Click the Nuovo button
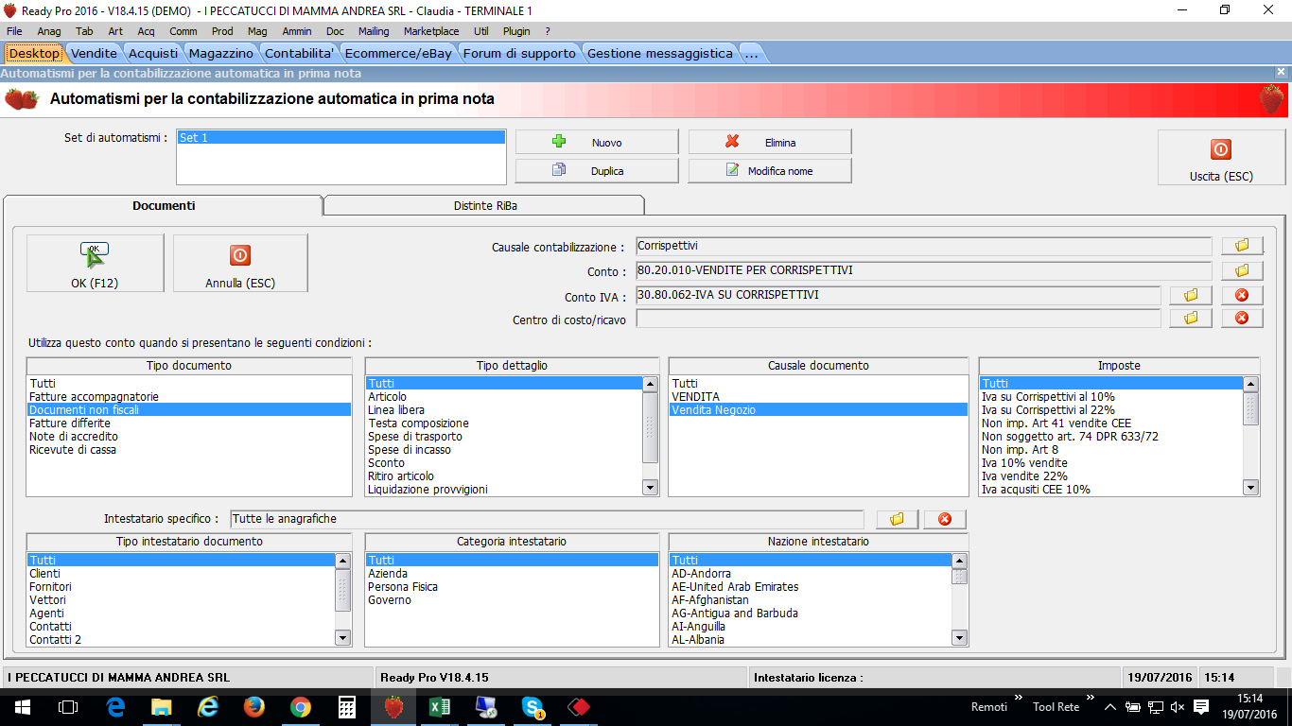The height and width of the screenshot is (726, 1292). (x=597, y=142)
